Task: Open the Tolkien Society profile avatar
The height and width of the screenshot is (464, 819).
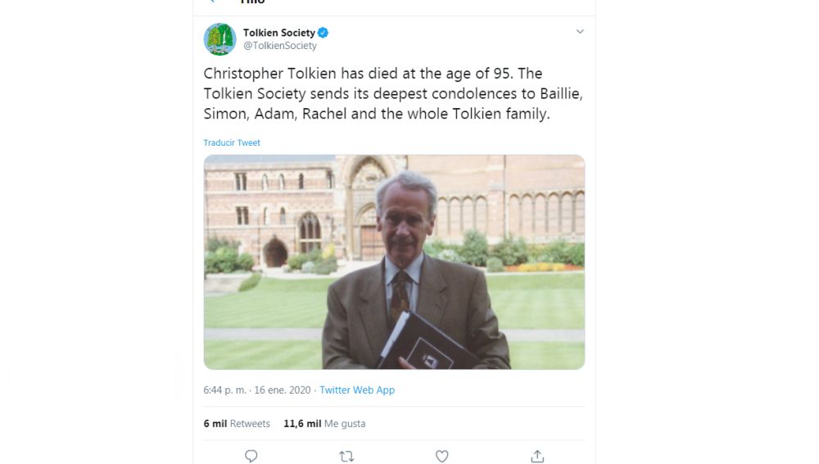Action: coord(219,39)
